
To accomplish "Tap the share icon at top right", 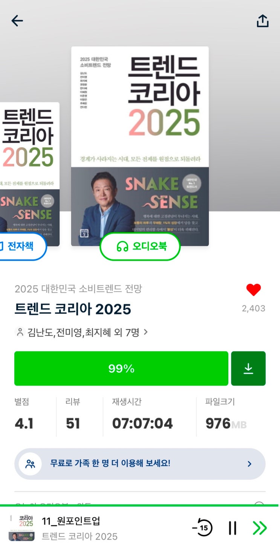I will coord(263,21).
